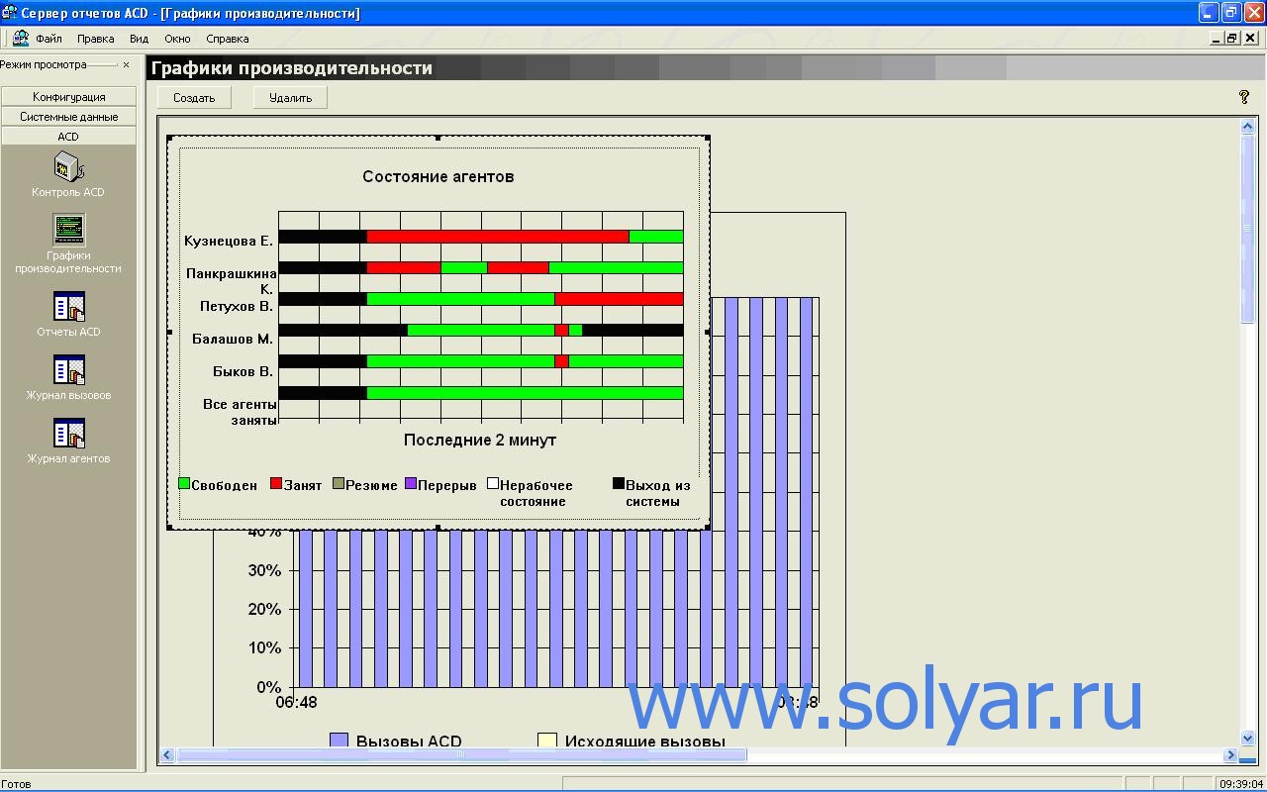Click the Вызовы ACD legend swatch
This screenshot has width=1267, height=792.
(x=339, y=741)
